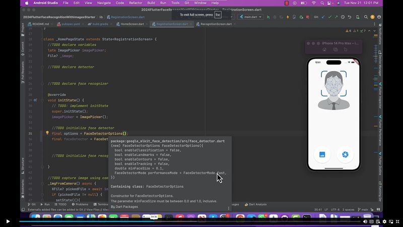Open Flutter Outline right sidebar panel
Viewport: 403px width, 227px height.
tap(380, 163)
